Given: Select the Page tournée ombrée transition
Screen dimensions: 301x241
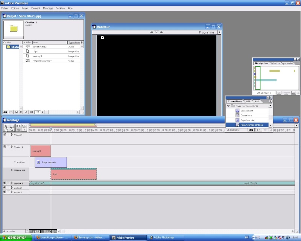Looking at the screenshot, I should 247,125.
